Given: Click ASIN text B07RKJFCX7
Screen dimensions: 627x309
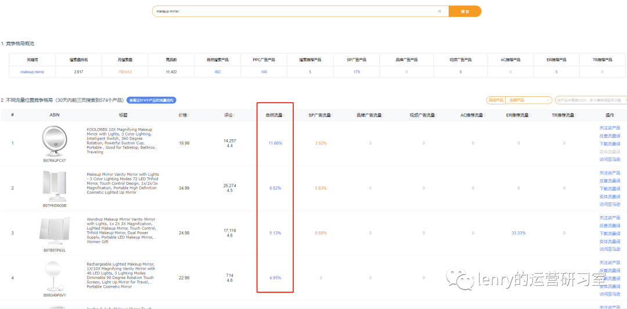Looking at the screenshot, I should pos(55,161).
